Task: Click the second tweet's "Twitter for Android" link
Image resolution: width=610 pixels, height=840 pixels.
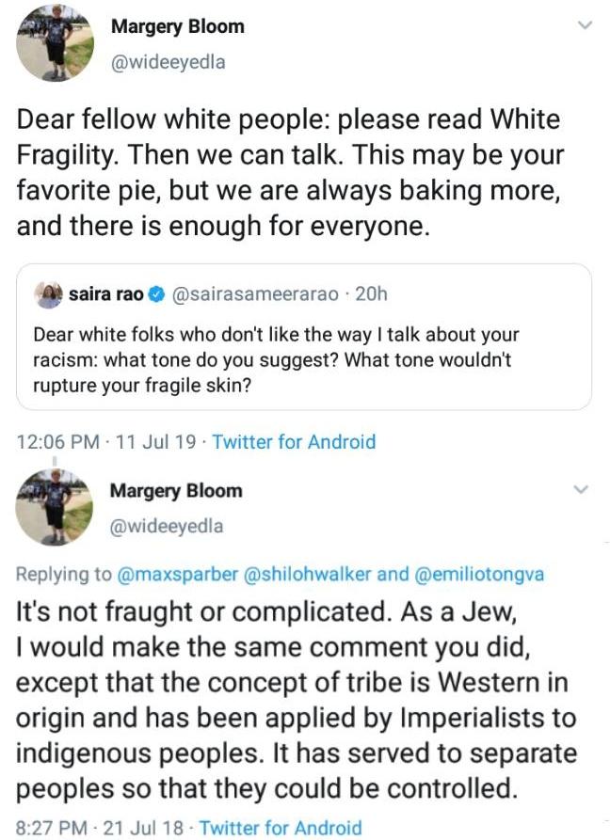Action: pos(281,828)
